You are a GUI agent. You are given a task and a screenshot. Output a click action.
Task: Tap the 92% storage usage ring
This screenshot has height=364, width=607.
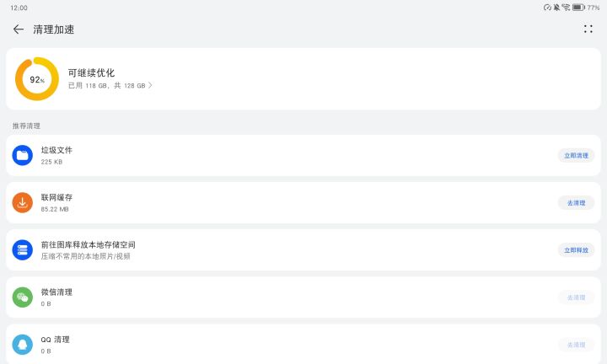click(x=37, y=79)
